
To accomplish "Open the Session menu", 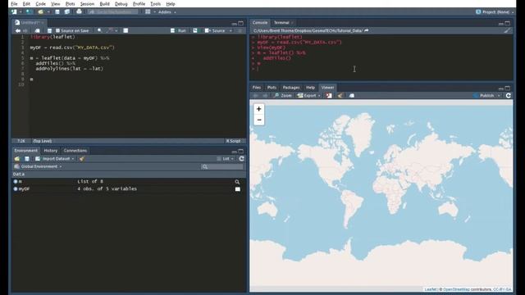I will click(x=87, y=4).
